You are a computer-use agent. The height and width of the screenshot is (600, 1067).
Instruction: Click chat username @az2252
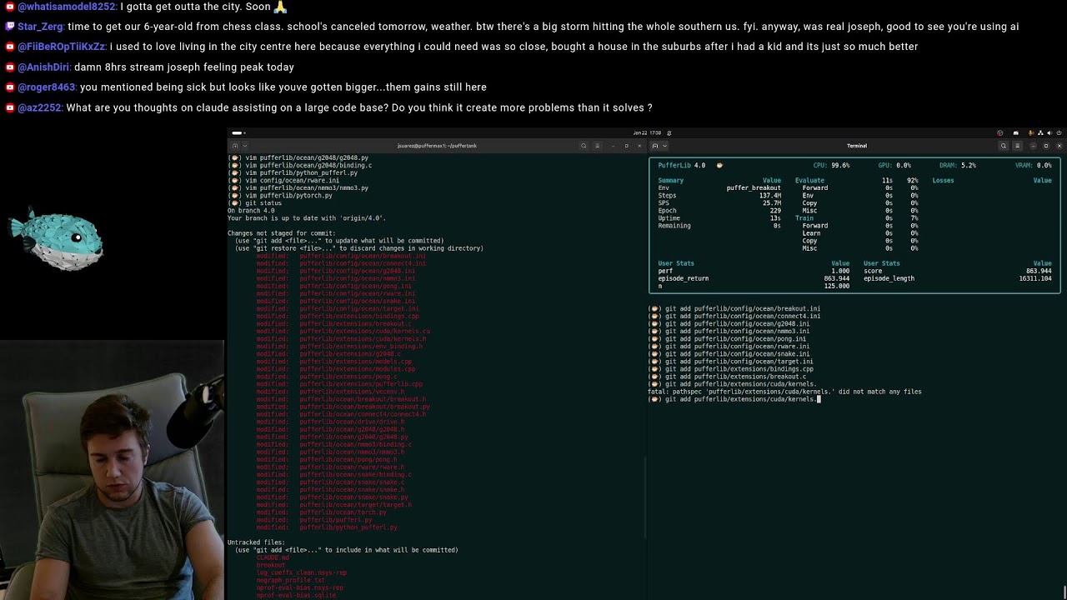pos(40,107)
